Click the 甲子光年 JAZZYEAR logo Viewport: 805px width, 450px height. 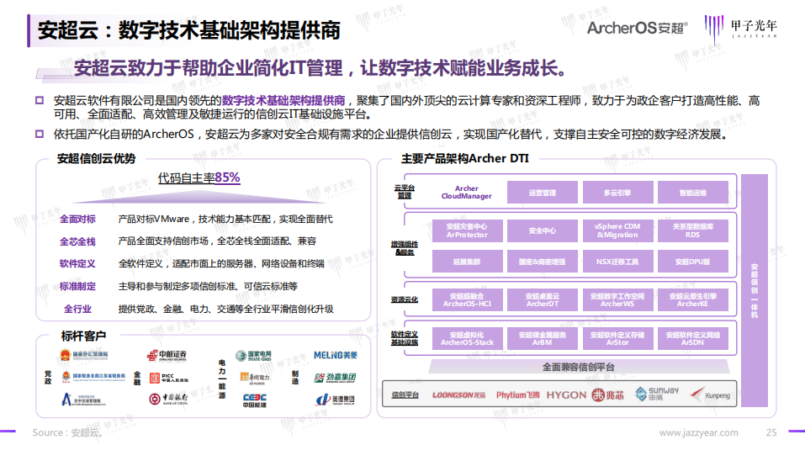pos(741,28)
